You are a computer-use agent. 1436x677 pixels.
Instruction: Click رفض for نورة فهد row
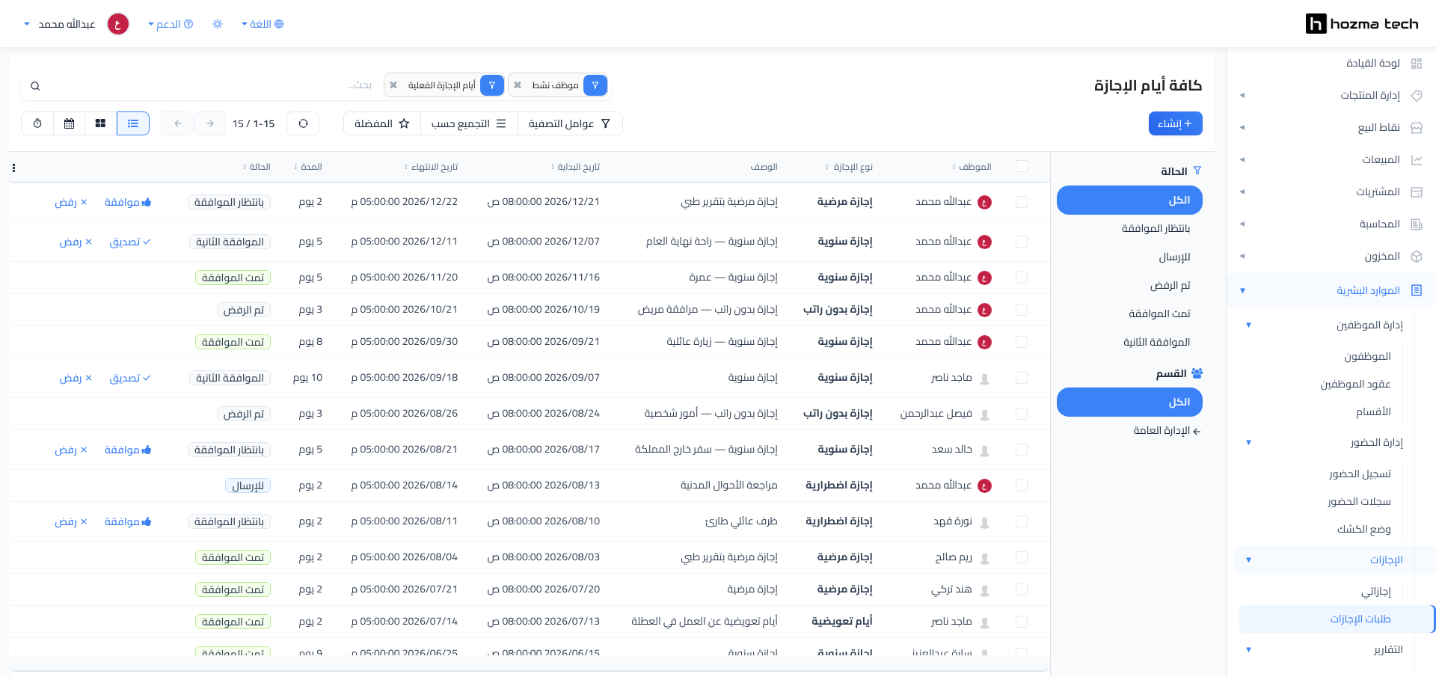71,521
